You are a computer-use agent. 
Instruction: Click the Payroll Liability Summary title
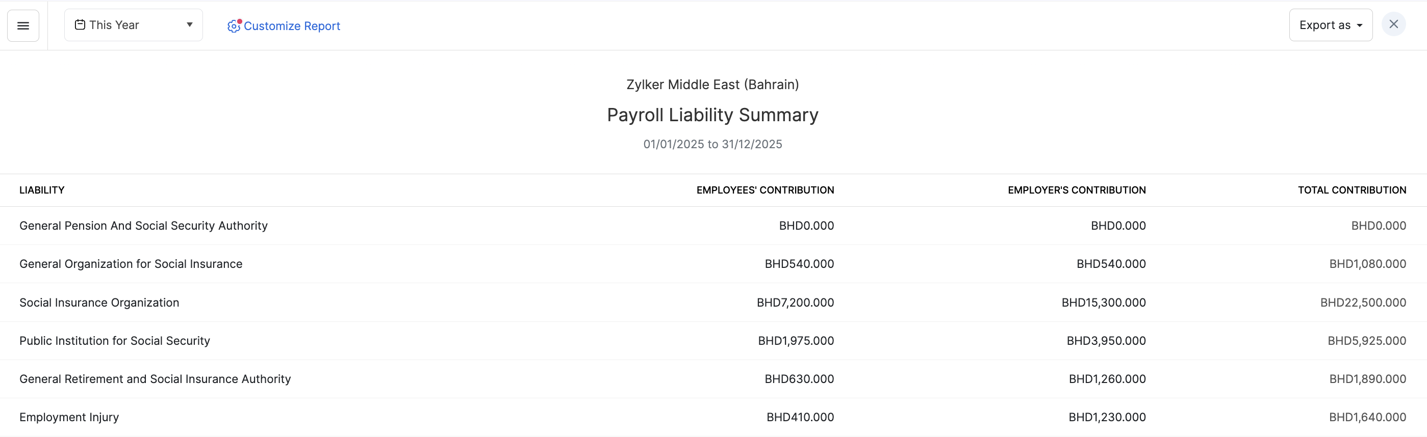click(712, 115)
